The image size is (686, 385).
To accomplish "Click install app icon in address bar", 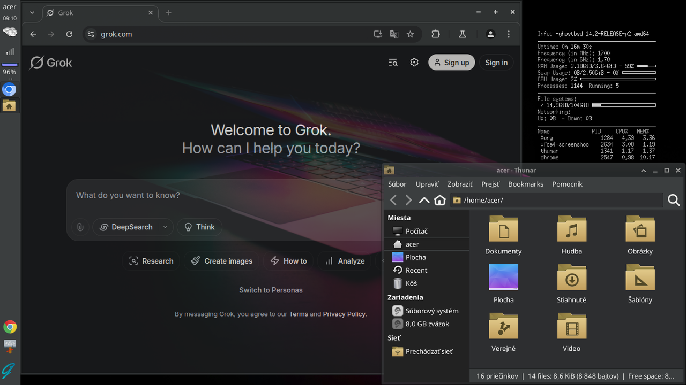I will coord(378,34).
